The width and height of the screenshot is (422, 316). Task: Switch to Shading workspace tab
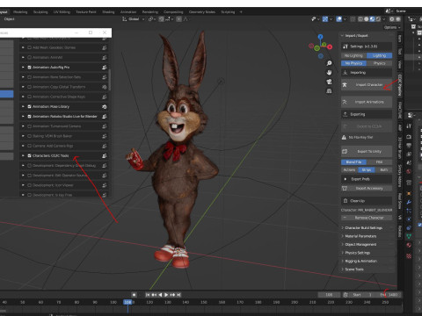coord(108,12)
